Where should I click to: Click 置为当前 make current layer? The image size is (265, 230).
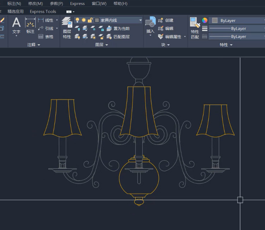point(118,28)
